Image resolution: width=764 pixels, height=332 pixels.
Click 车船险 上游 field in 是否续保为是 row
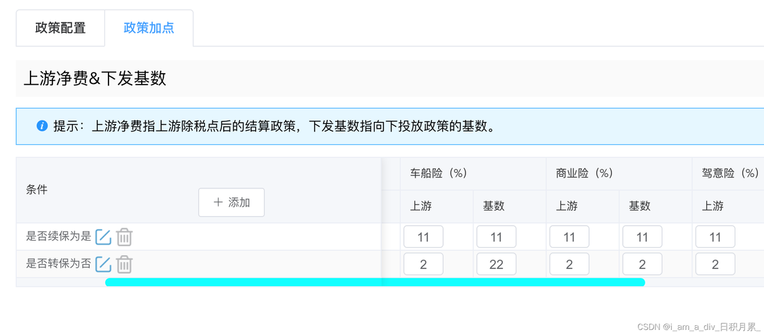click(423, 237)
